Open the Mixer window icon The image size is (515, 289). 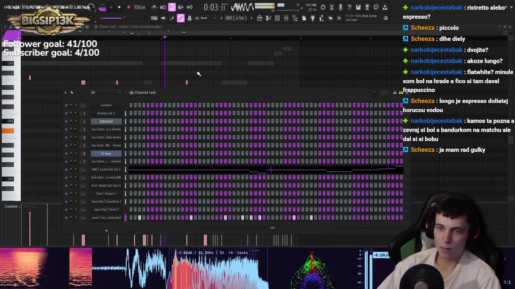286,18
